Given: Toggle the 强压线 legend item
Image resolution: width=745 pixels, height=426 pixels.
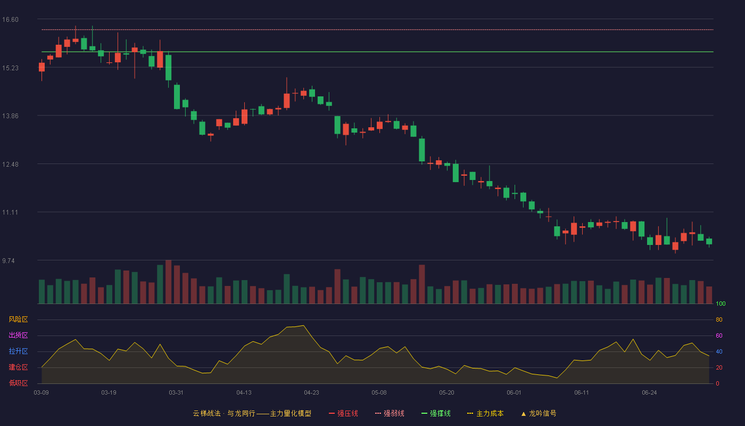Looking at the screenshot, I should (343, 413).
